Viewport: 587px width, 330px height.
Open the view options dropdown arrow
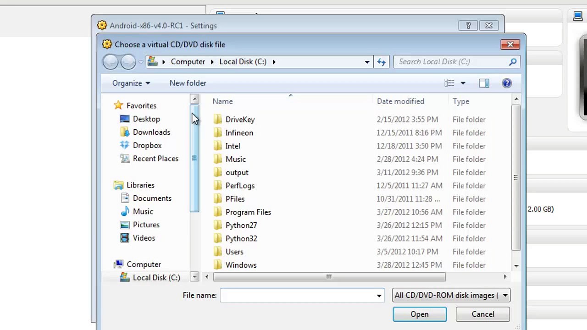(x=463, y=83)
